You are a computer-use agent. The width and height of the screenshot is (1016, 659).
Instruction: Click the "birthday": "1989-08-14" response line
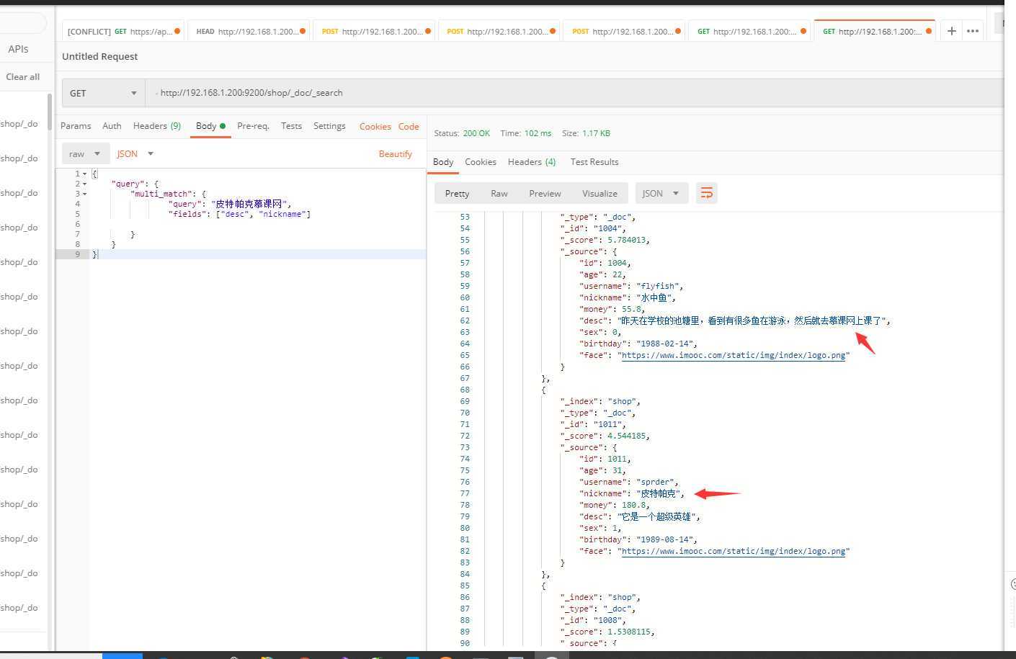pyautogui.click(x=638, y=539)
